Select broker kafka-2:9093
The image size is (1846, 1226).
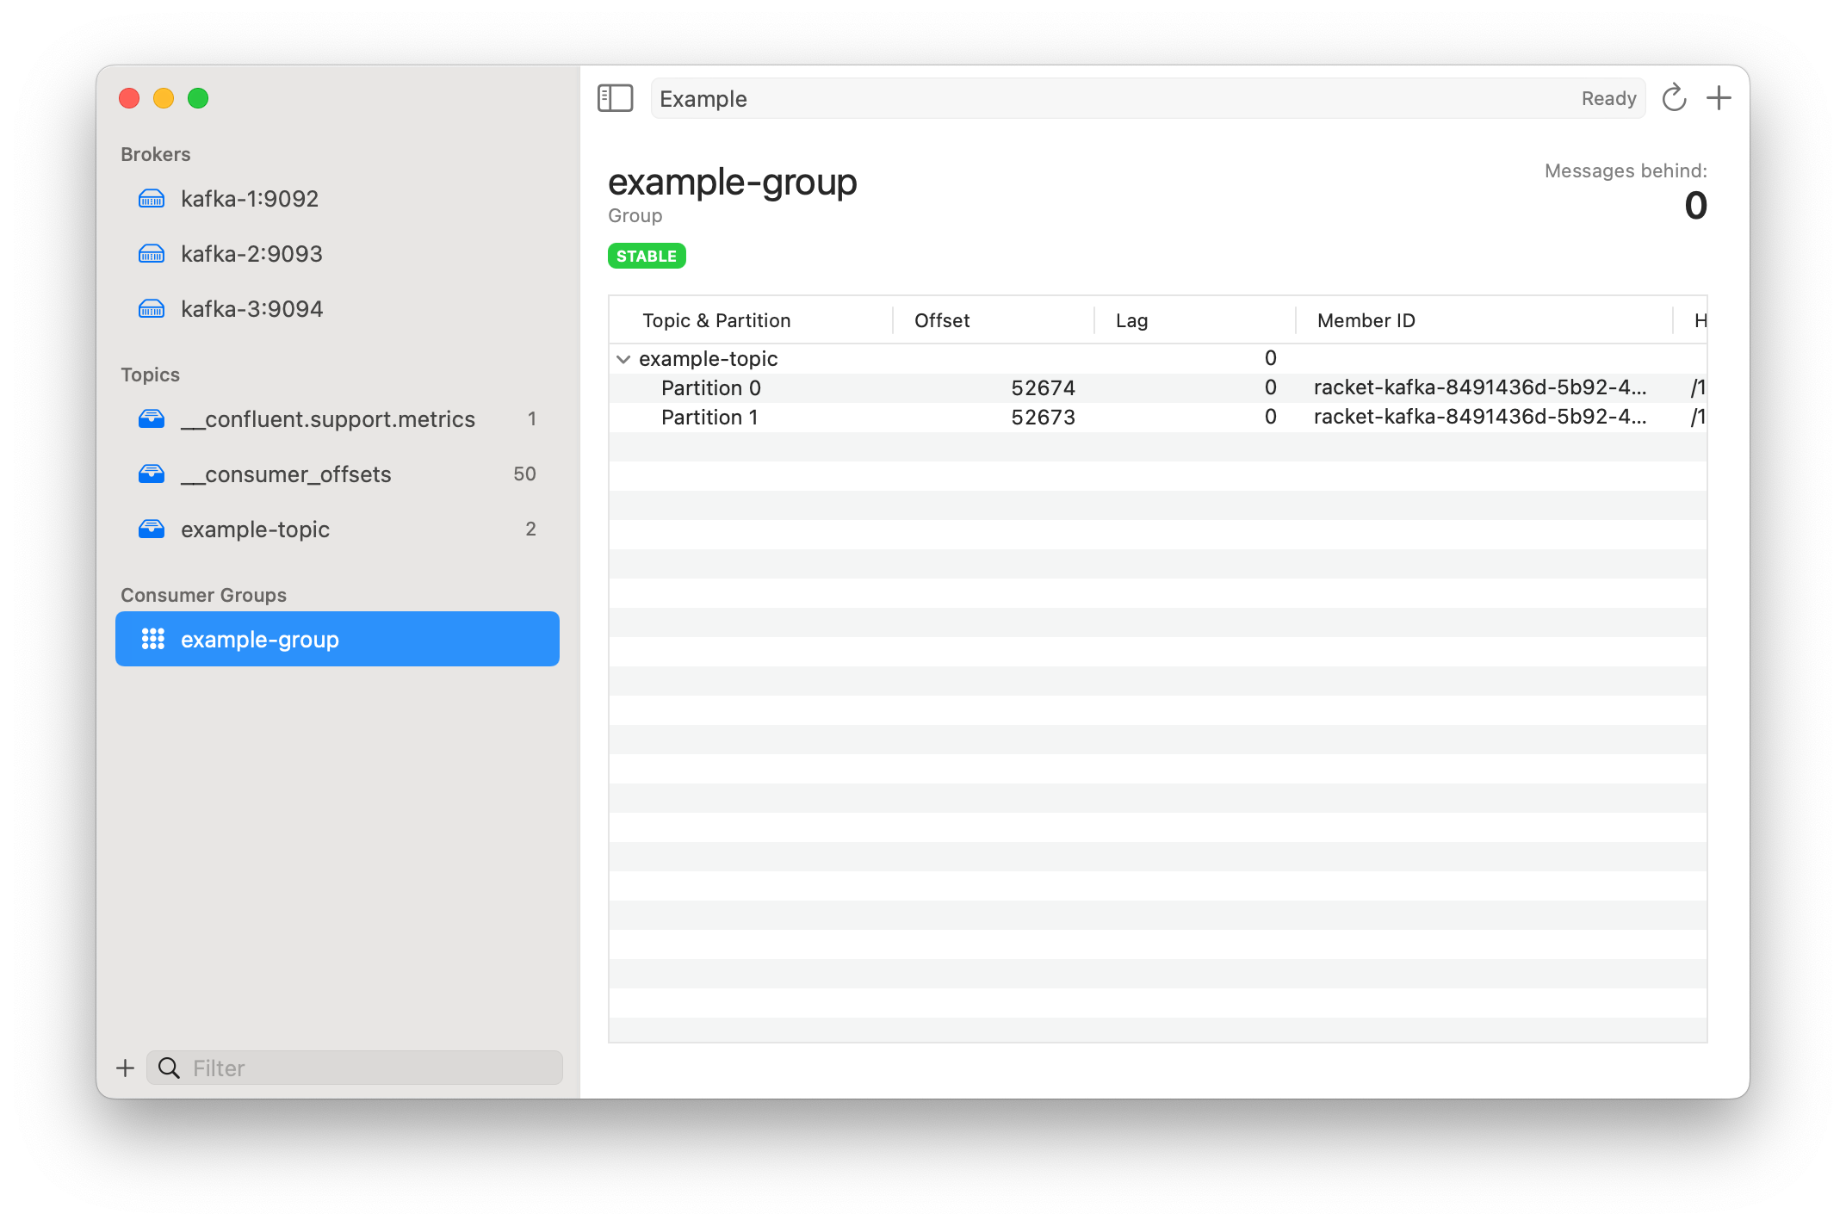[338, 254]
